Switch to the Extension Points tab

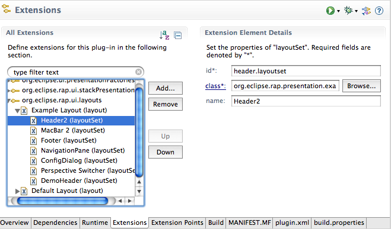point(177,222)
